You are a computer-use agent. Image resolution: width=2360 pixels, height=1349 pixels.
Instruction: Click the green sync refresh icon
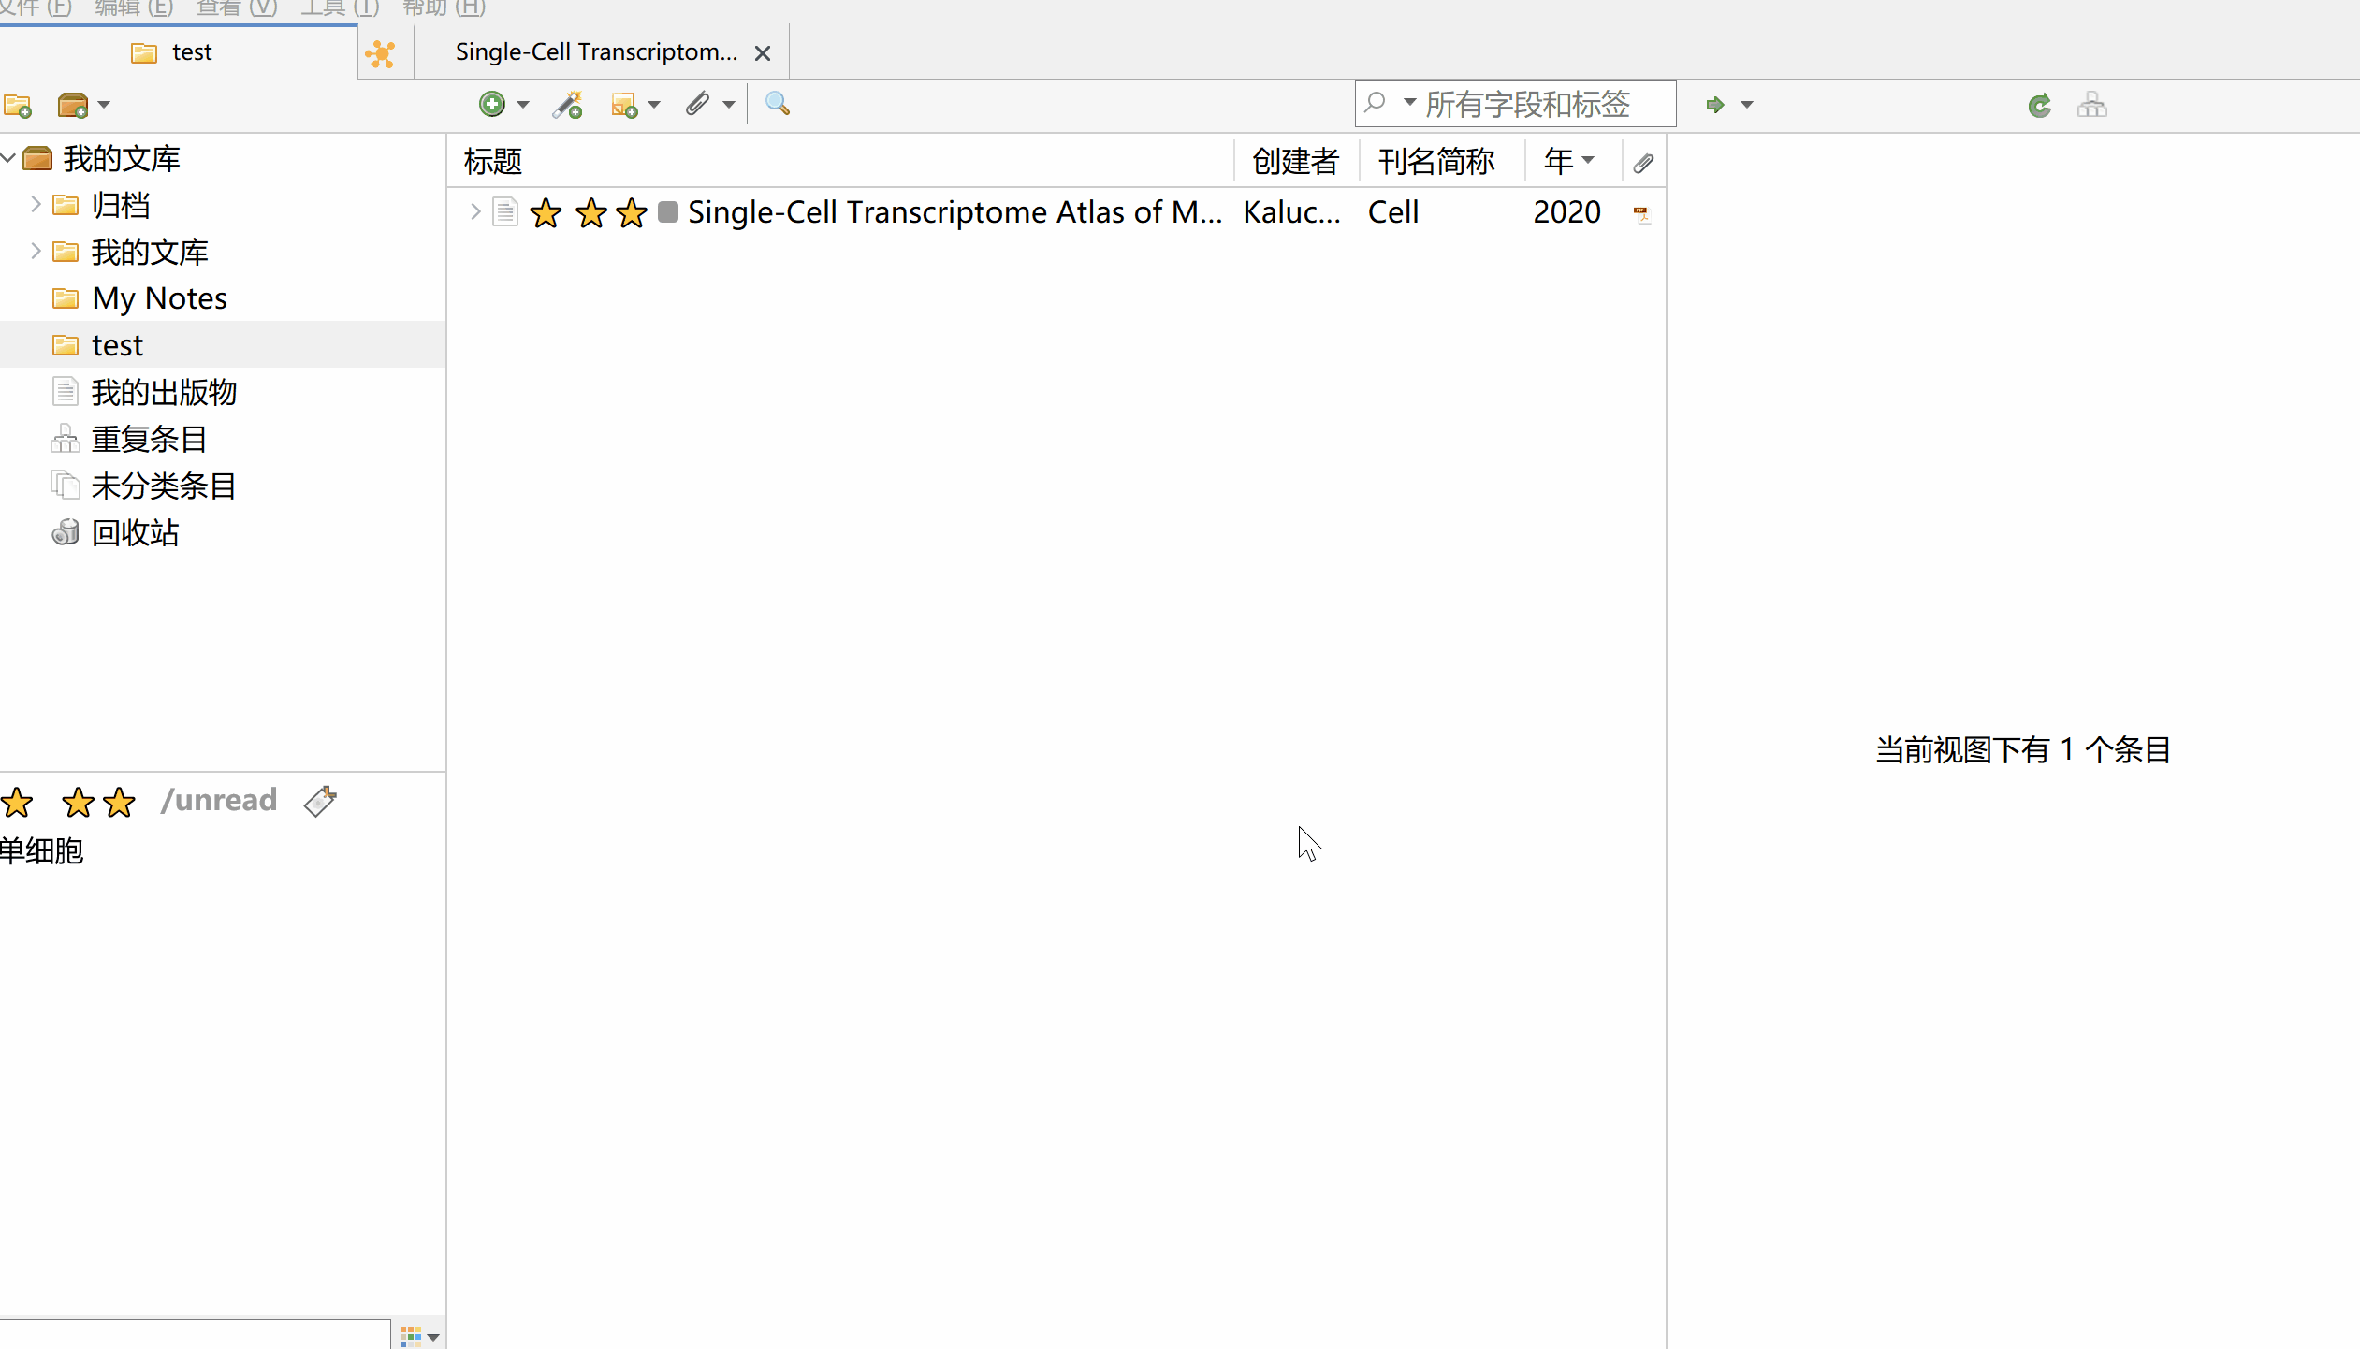[x=2039, y=105]
